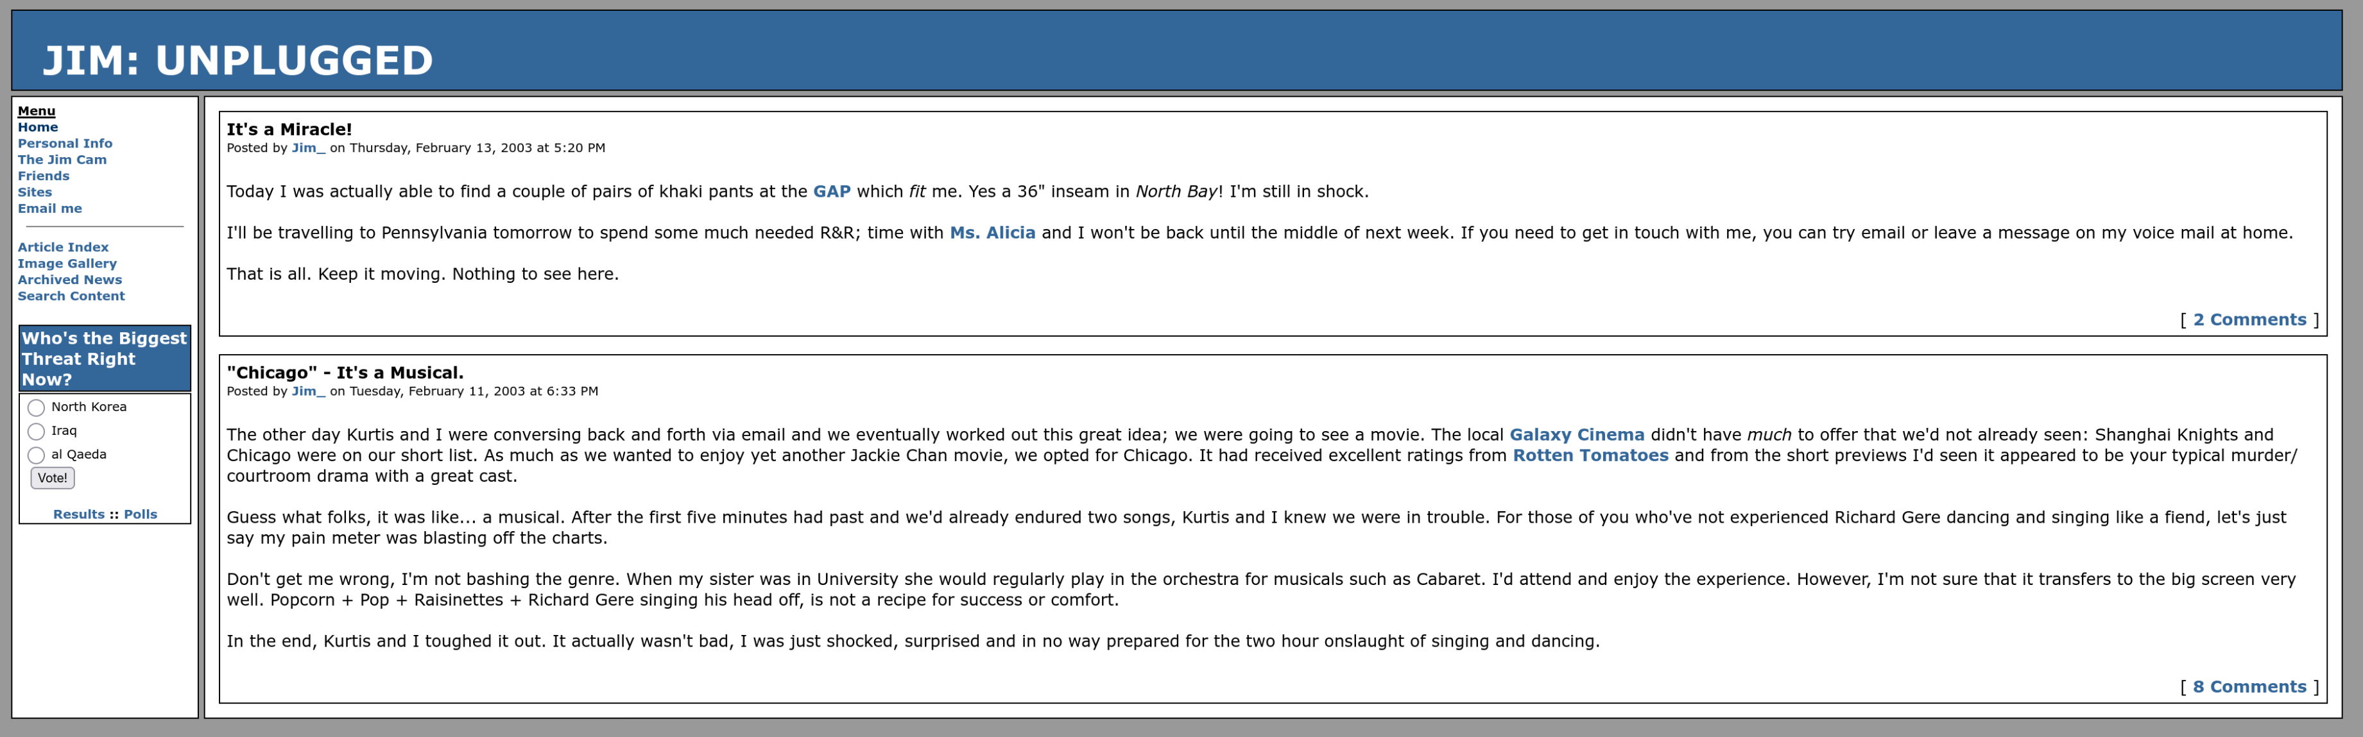Select the Iraq radio button

[x=37, y=432]
